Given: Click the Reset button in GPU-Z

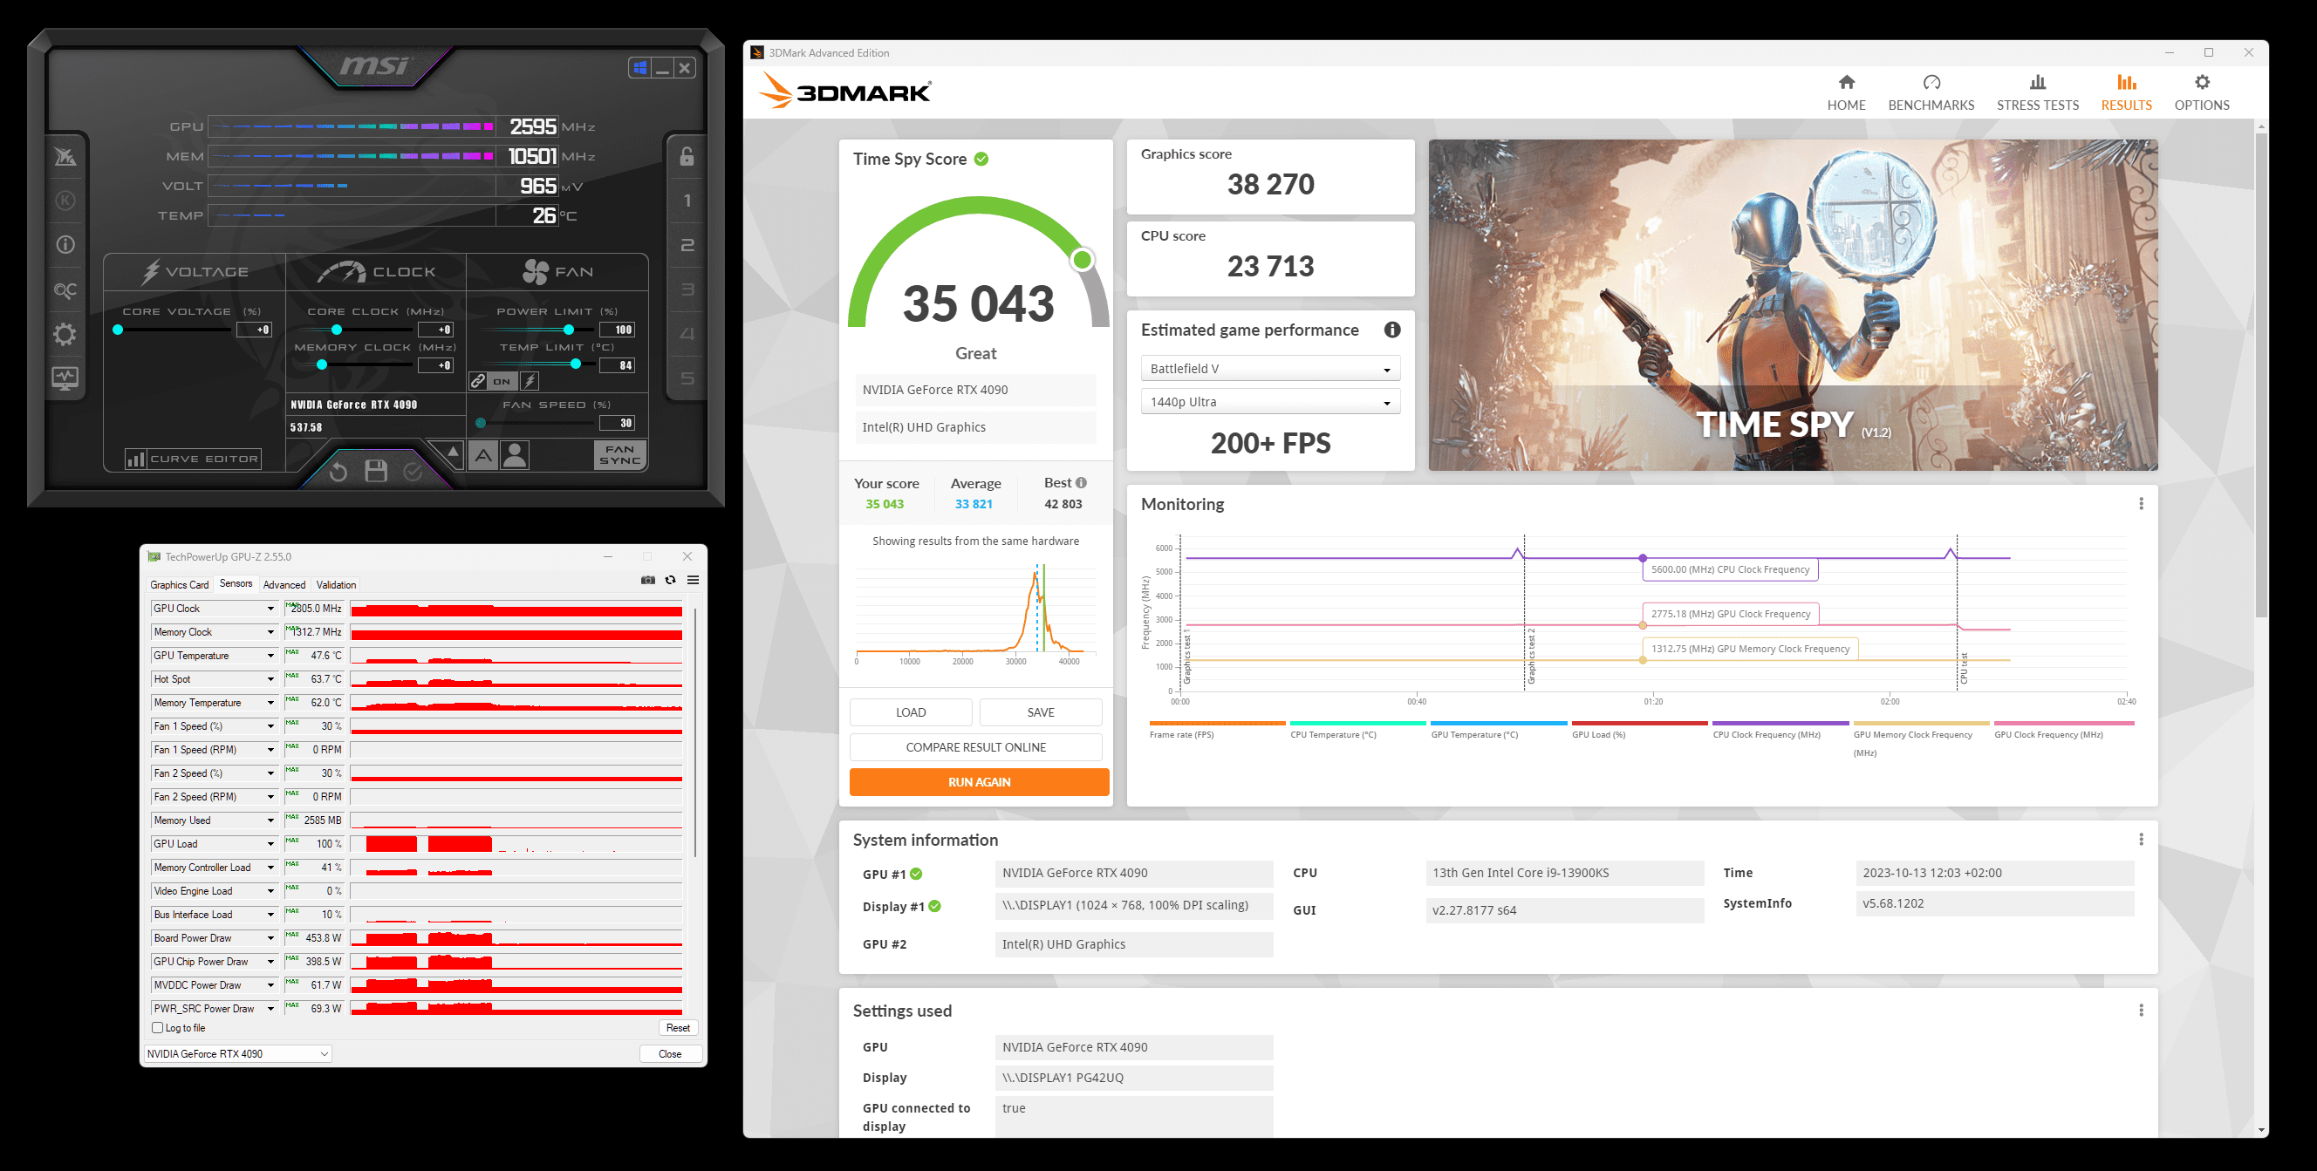Looking at the screenshot, I should click(678, 1028).
